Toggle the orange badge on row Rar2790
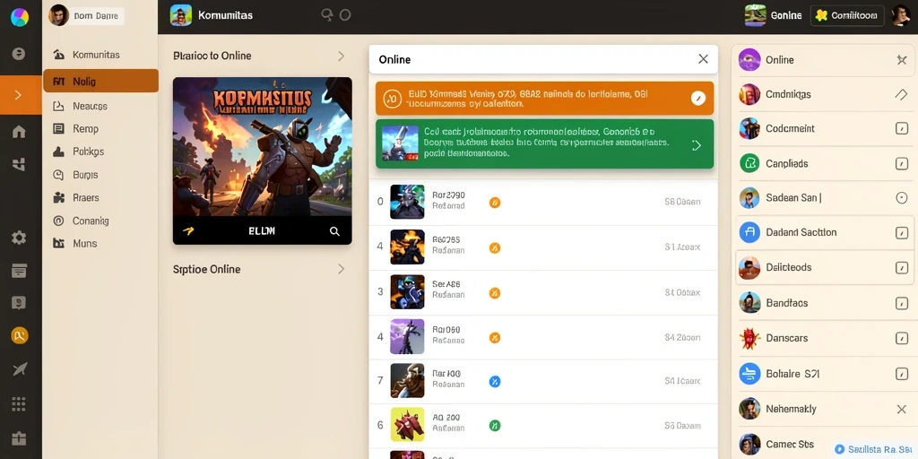Screen dimensions: 918x459 tap(495, 203)
